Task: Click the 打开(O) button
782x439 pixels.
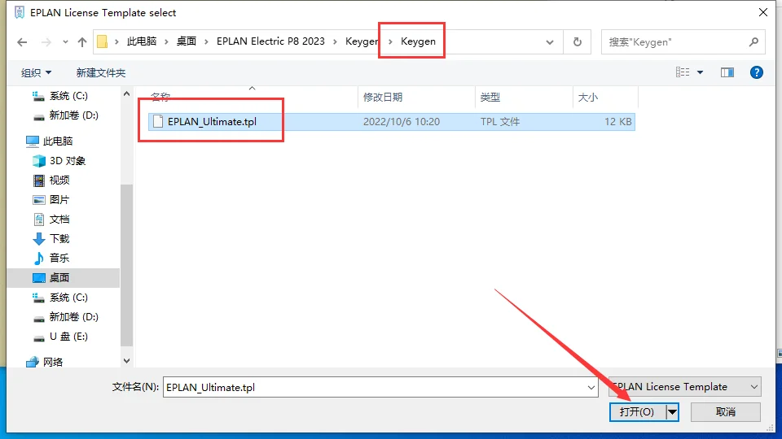Action: [636, 412]
